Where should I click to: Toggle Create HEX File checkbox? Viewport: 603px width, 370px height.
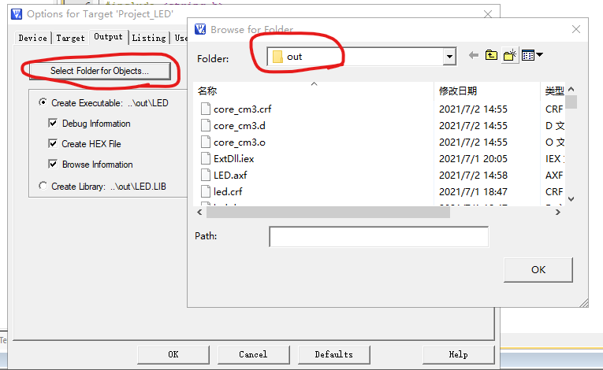point(53,144)
